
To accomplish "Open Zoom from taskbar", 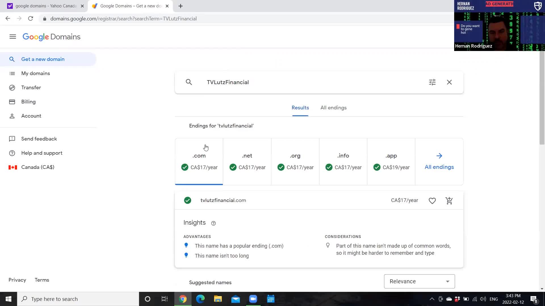I will click(x=253, y=299).
